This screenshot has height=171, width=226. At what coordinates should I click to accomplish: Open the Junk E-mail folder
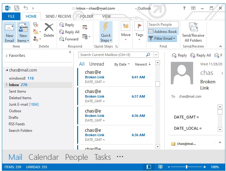[24, 104]
